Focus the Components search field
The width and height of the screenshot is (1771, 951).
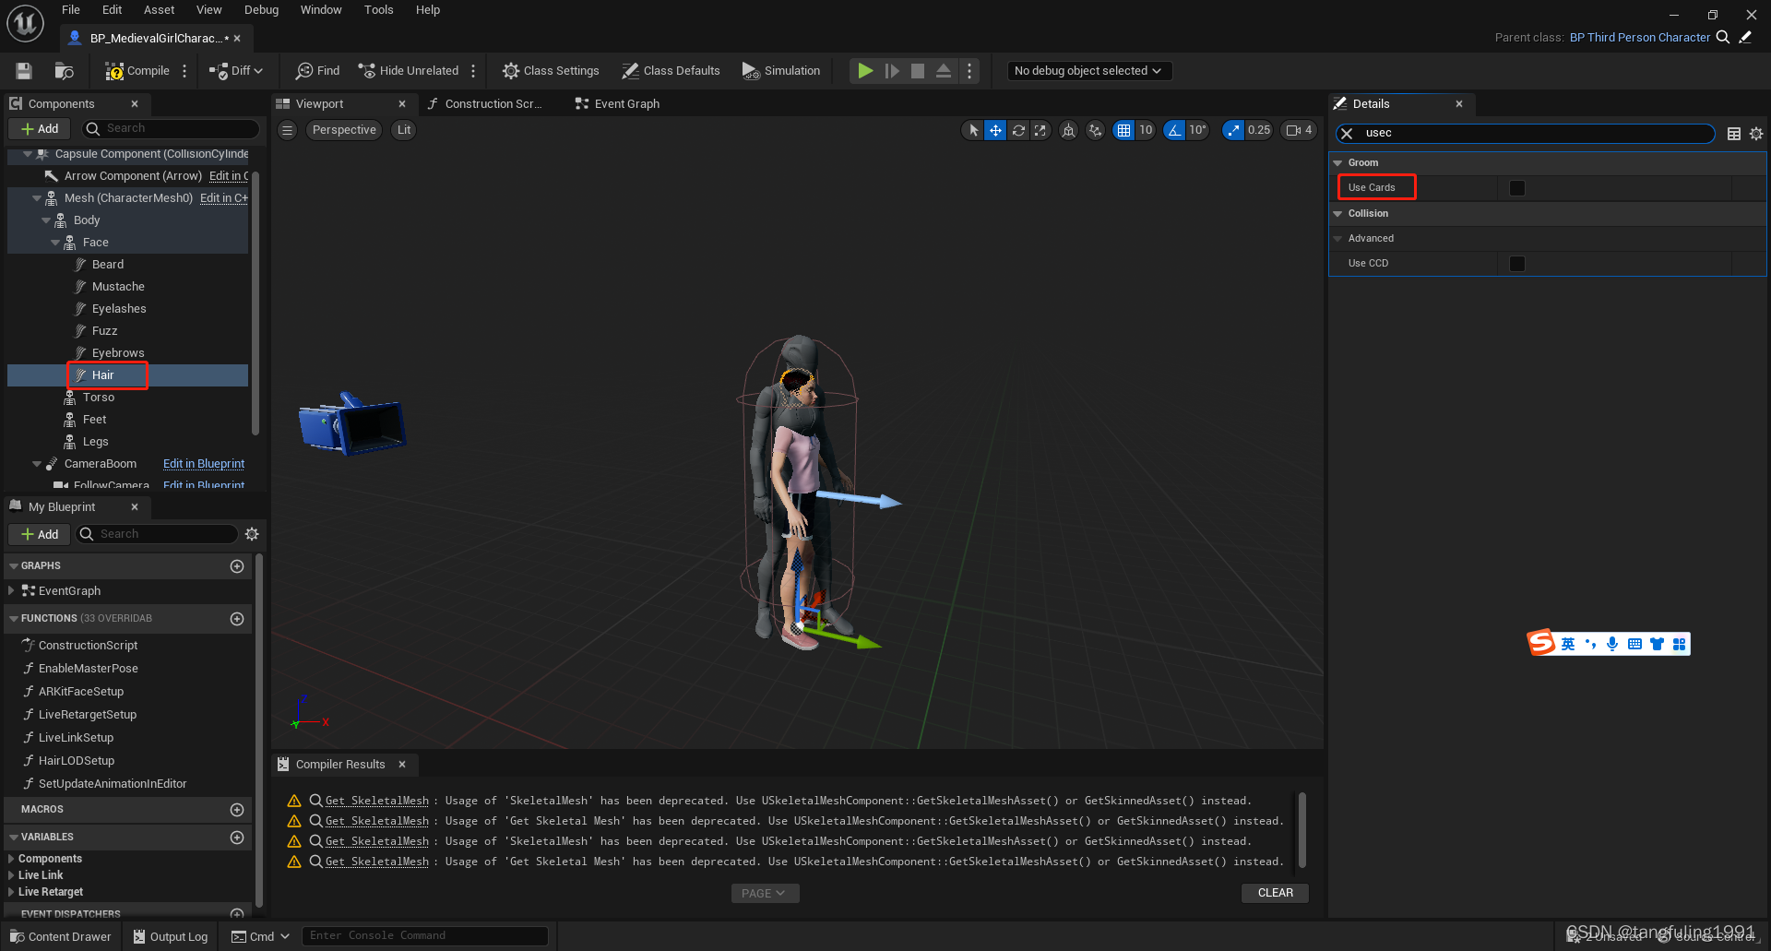coord(171,129)
